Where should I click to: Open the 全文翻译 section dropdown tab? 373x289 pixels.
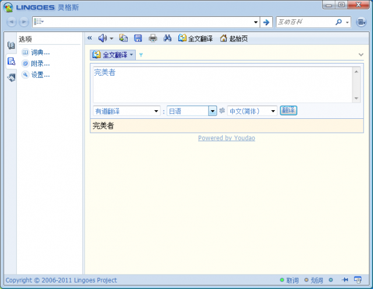[x=112, y=55]
